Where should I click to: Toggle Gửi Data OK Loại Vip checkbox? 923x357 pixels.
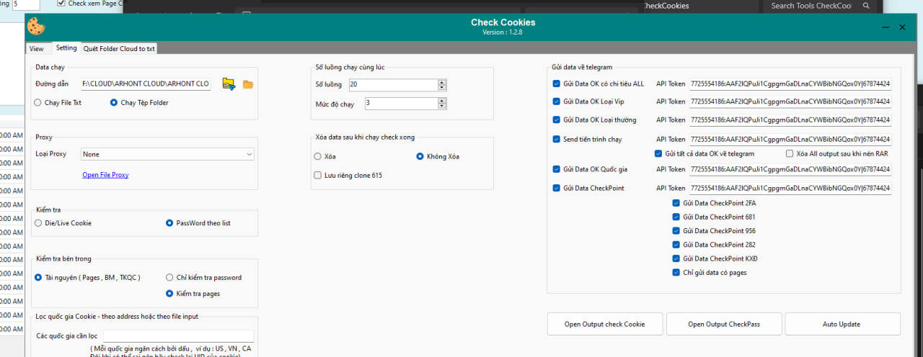pyautogui.click(x=556, y=101)
